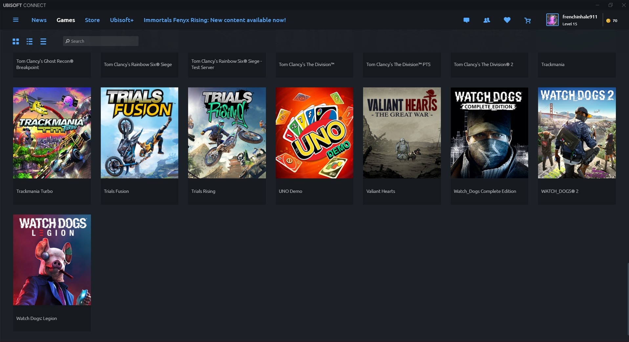Select Rainbow Six Siege - Test Server title

(x=227, y=64)
